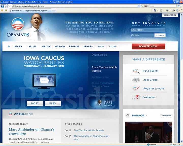Open the Page menu icon
This screenshot has height=146, width=183.
click(173, 10)
